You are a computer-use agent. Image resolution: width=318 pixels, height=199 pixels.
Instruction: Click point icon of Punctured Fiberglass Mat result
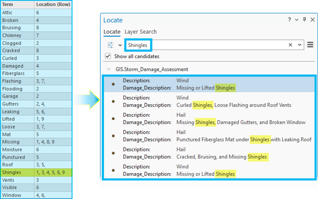point(113,136)
